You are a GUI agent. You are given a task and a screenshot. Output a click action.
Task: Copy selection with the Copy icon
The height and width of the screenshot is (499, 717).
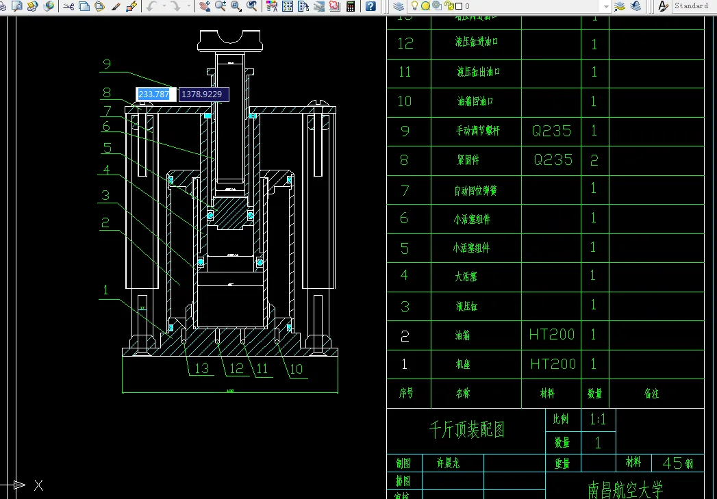84,6
